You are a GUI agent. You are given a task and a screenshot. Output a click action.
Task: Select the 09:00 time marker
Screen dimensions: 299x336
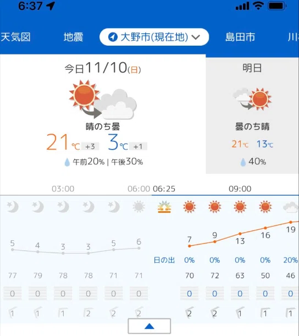[240, 189]
